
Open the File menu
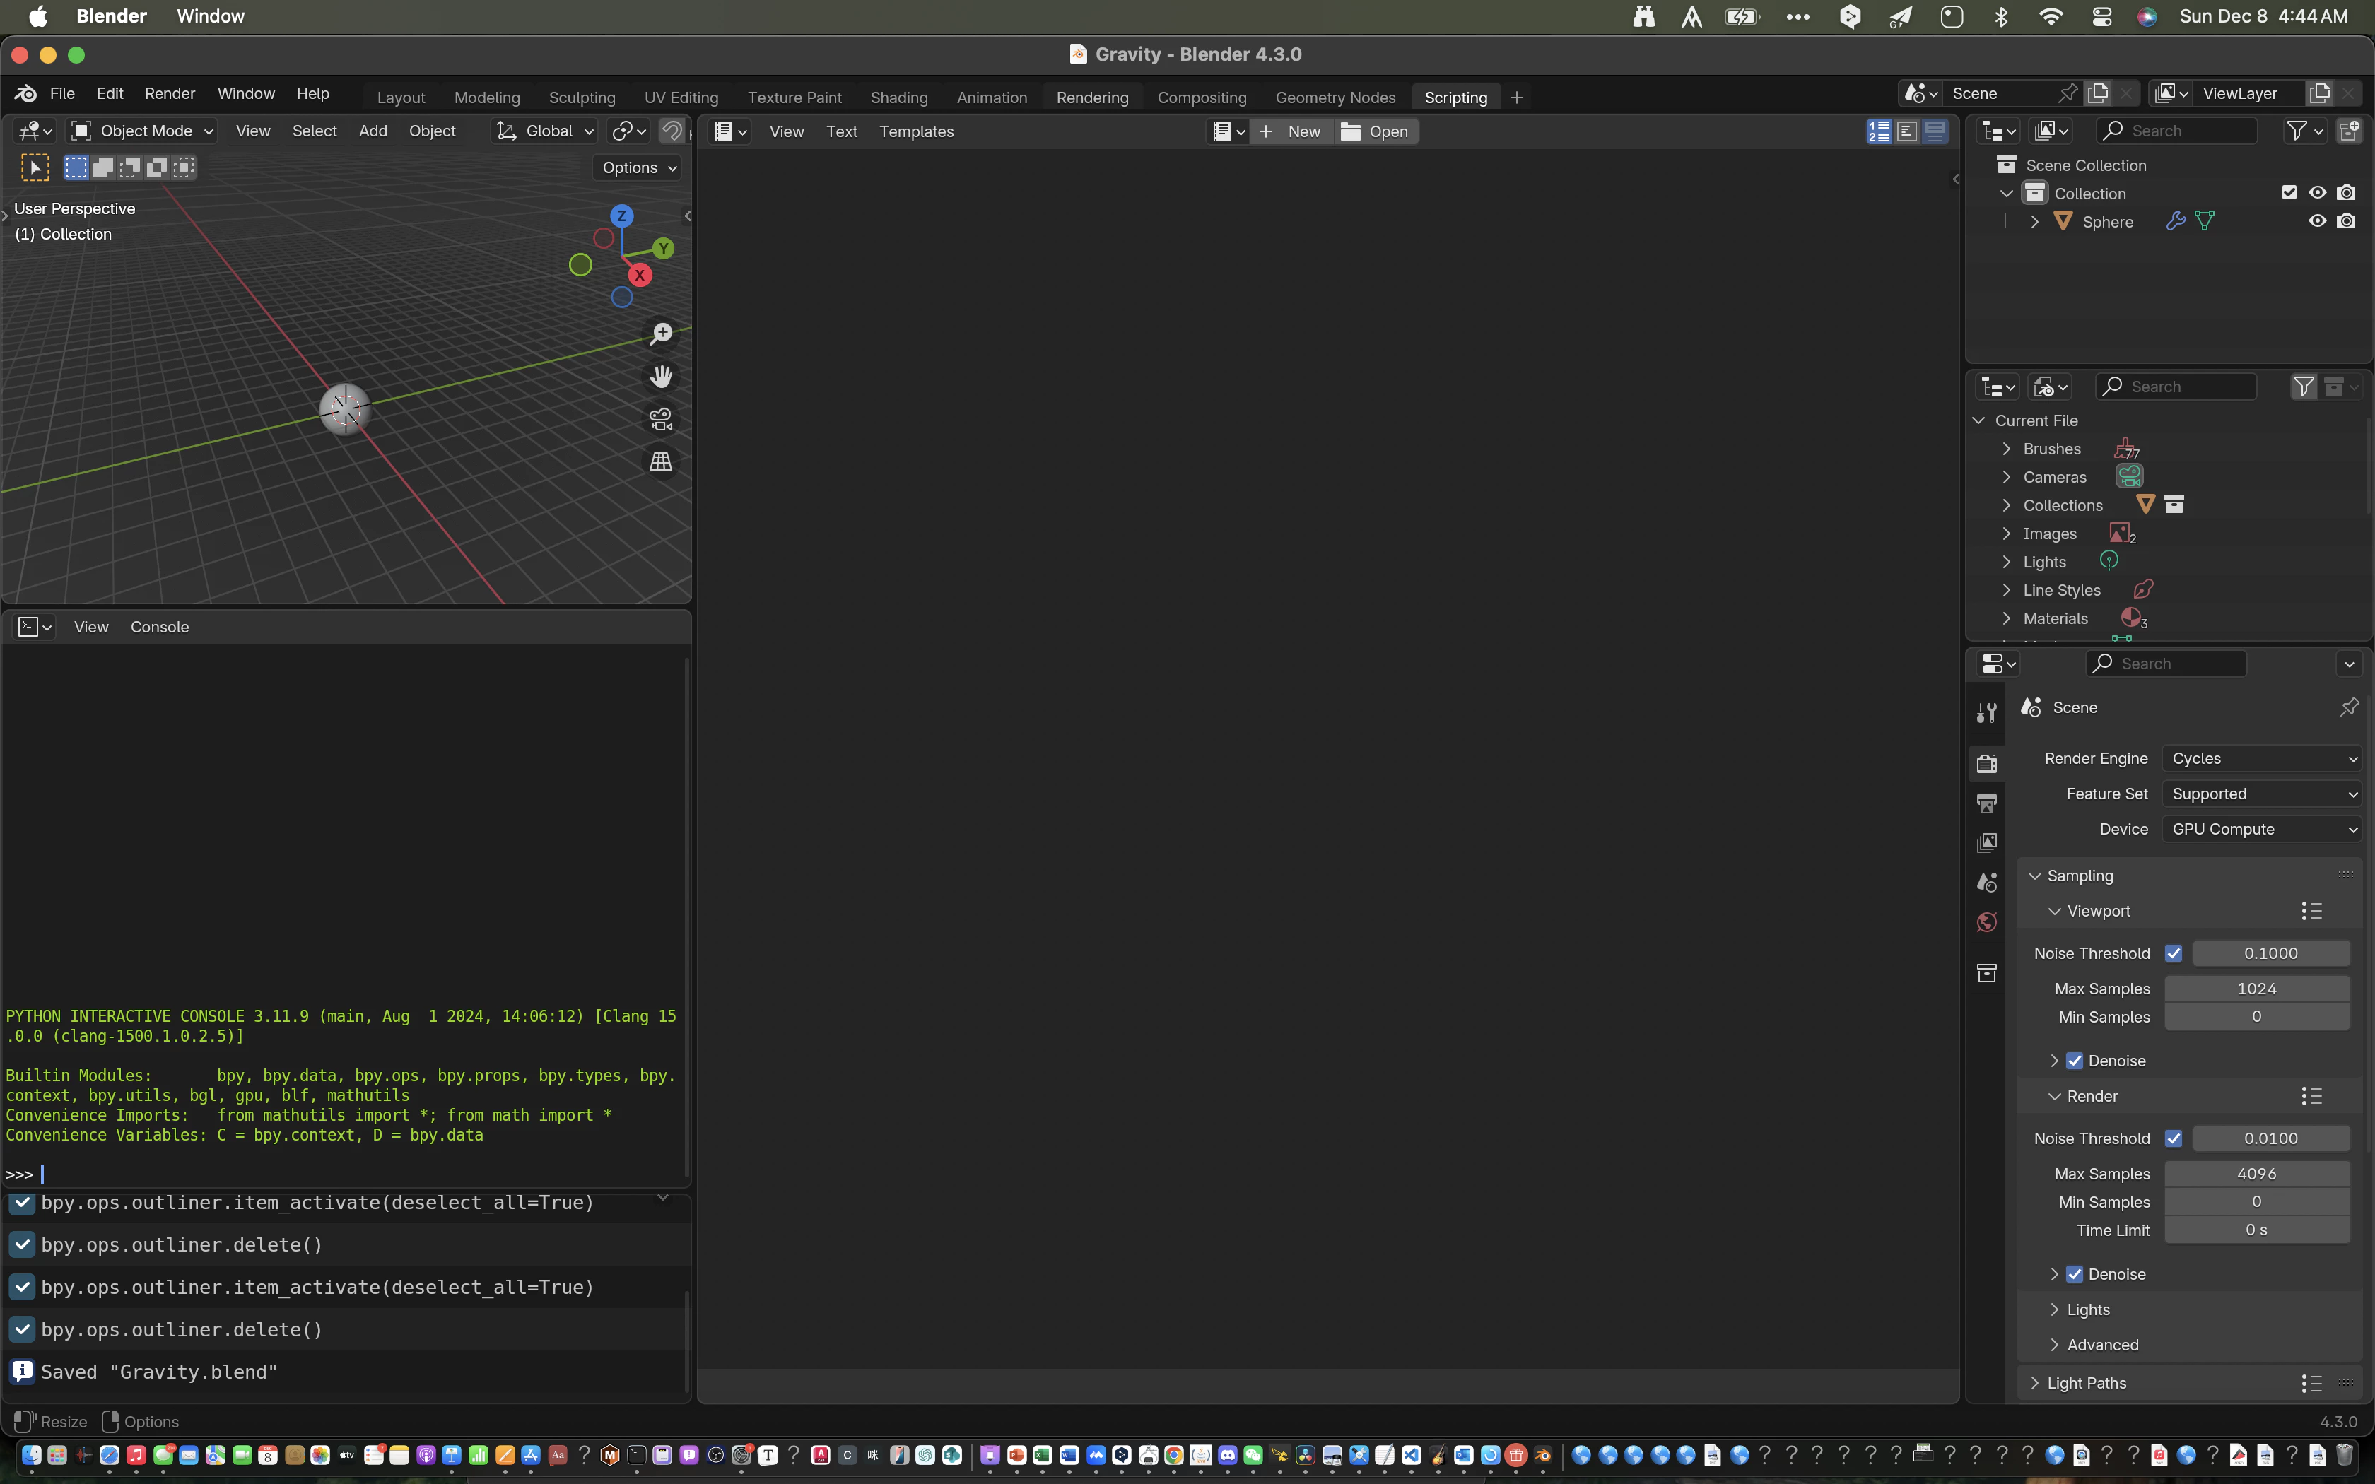[61, 93]
